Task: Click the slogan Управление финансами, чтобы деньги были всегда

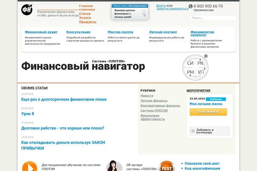Action: 58,14
